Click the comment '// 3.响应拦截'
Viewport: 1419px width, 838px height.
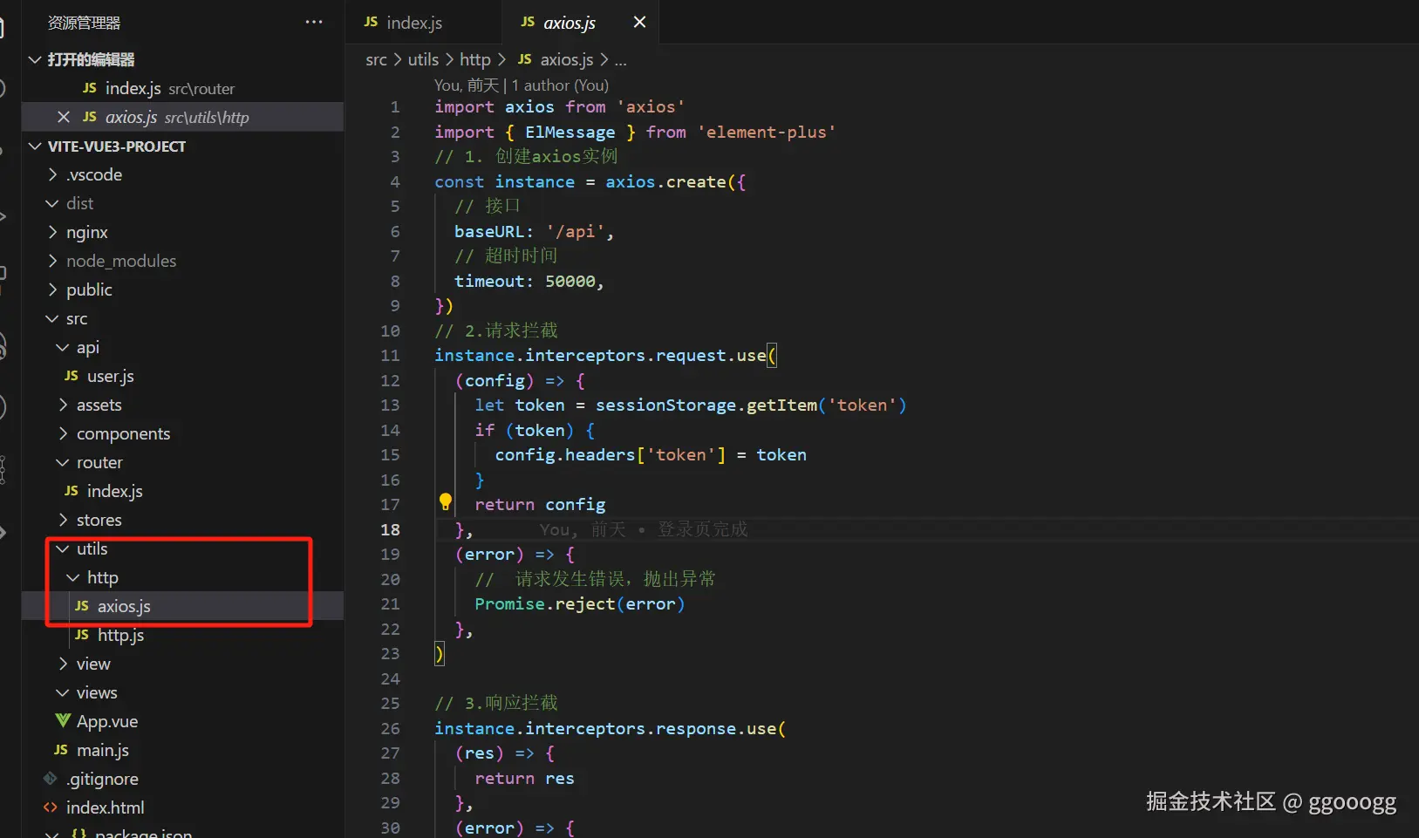[x=496, y=703]
